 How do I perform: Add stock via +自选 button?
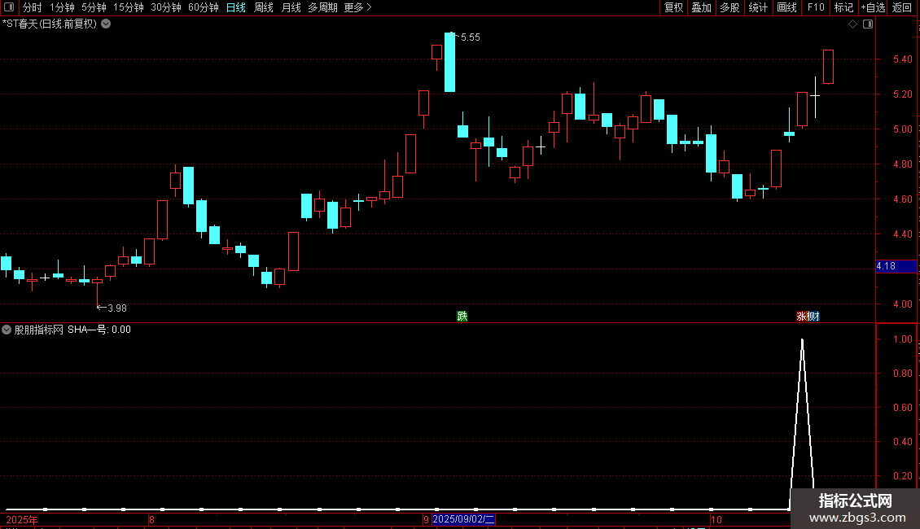tap(873, 7)
